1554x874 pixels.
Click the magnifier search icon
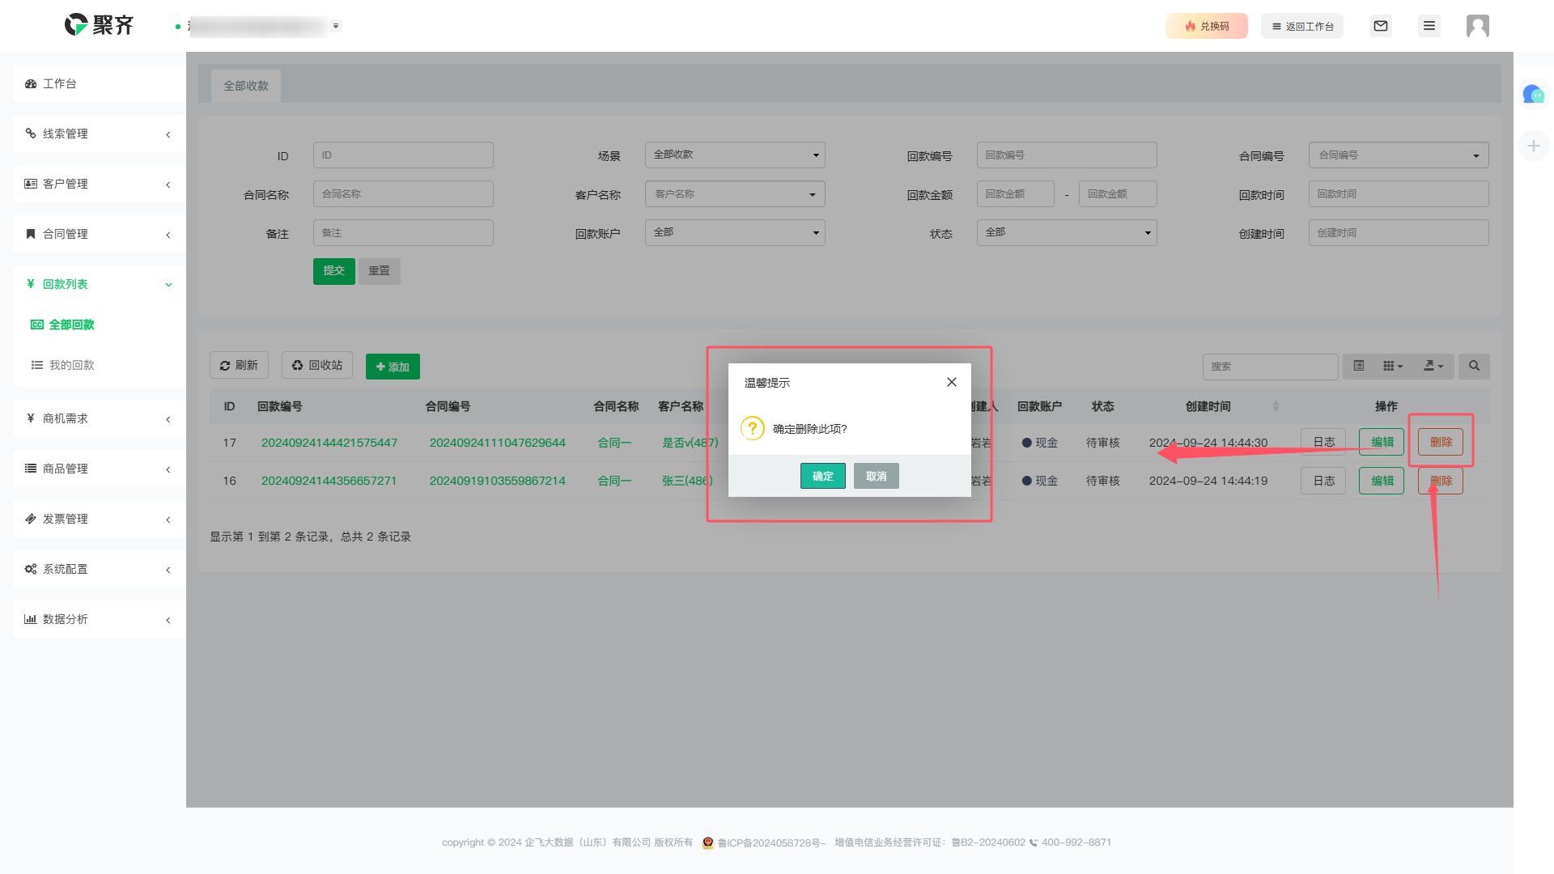click(1474, 367)
